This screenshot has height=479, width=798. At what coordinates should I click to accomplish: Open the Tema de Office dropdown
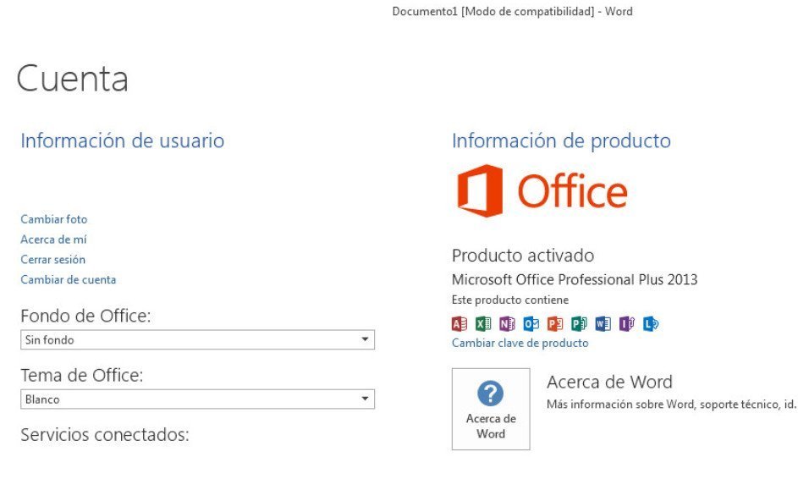(x=197, y=399)
